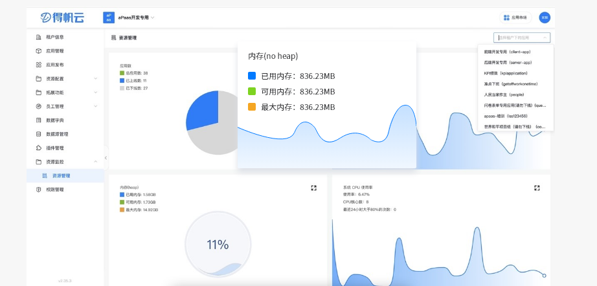Click the 11% heap usage gauge

coord(218,245)
